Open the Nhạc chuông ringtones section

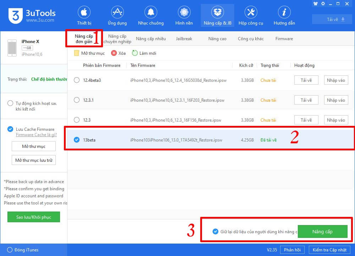tap(151, 15)
